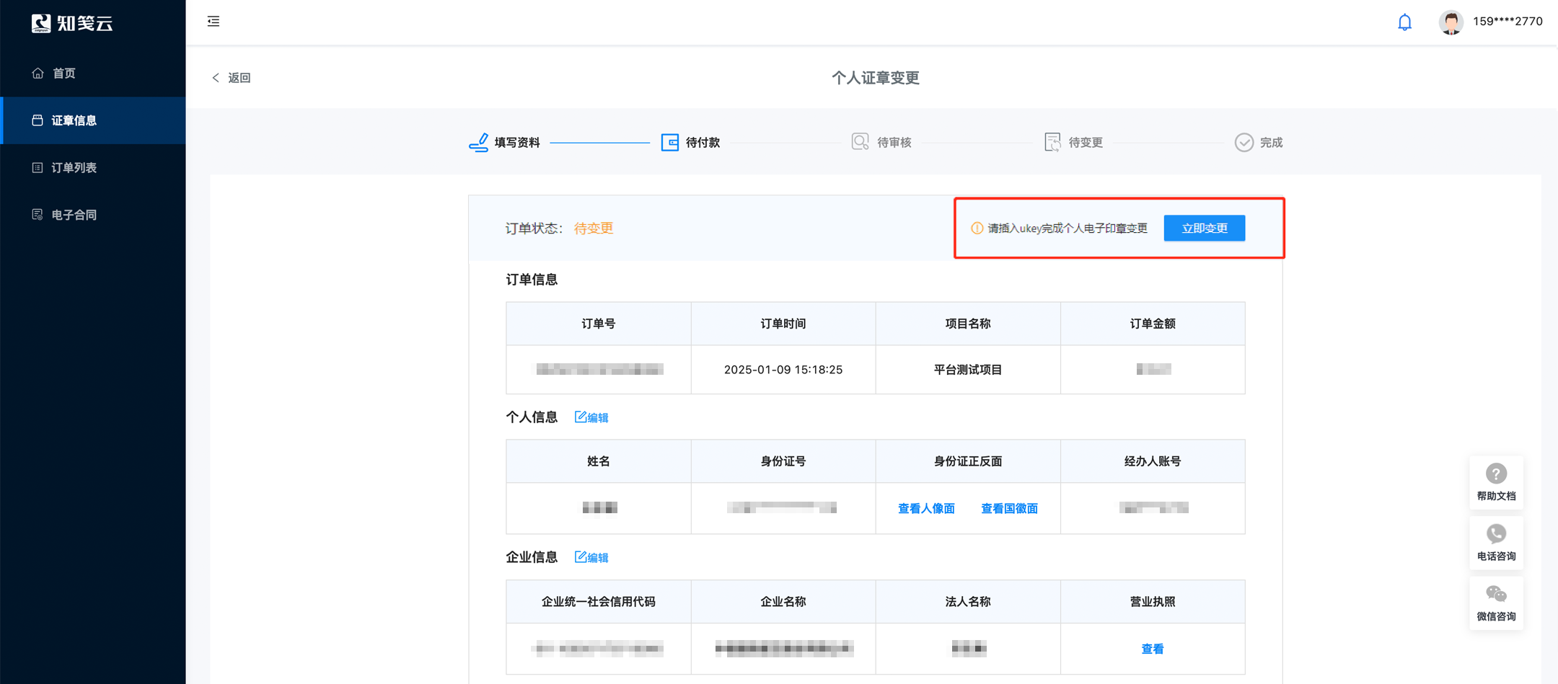Click the back arrow chevron
This screenshot has height=684, width=1558.
pos(216,78)
